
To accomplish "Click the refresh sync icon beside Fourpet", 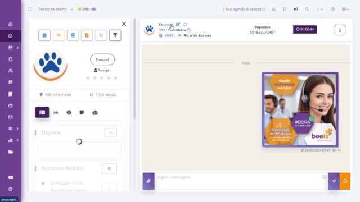I will coord(185,24).
